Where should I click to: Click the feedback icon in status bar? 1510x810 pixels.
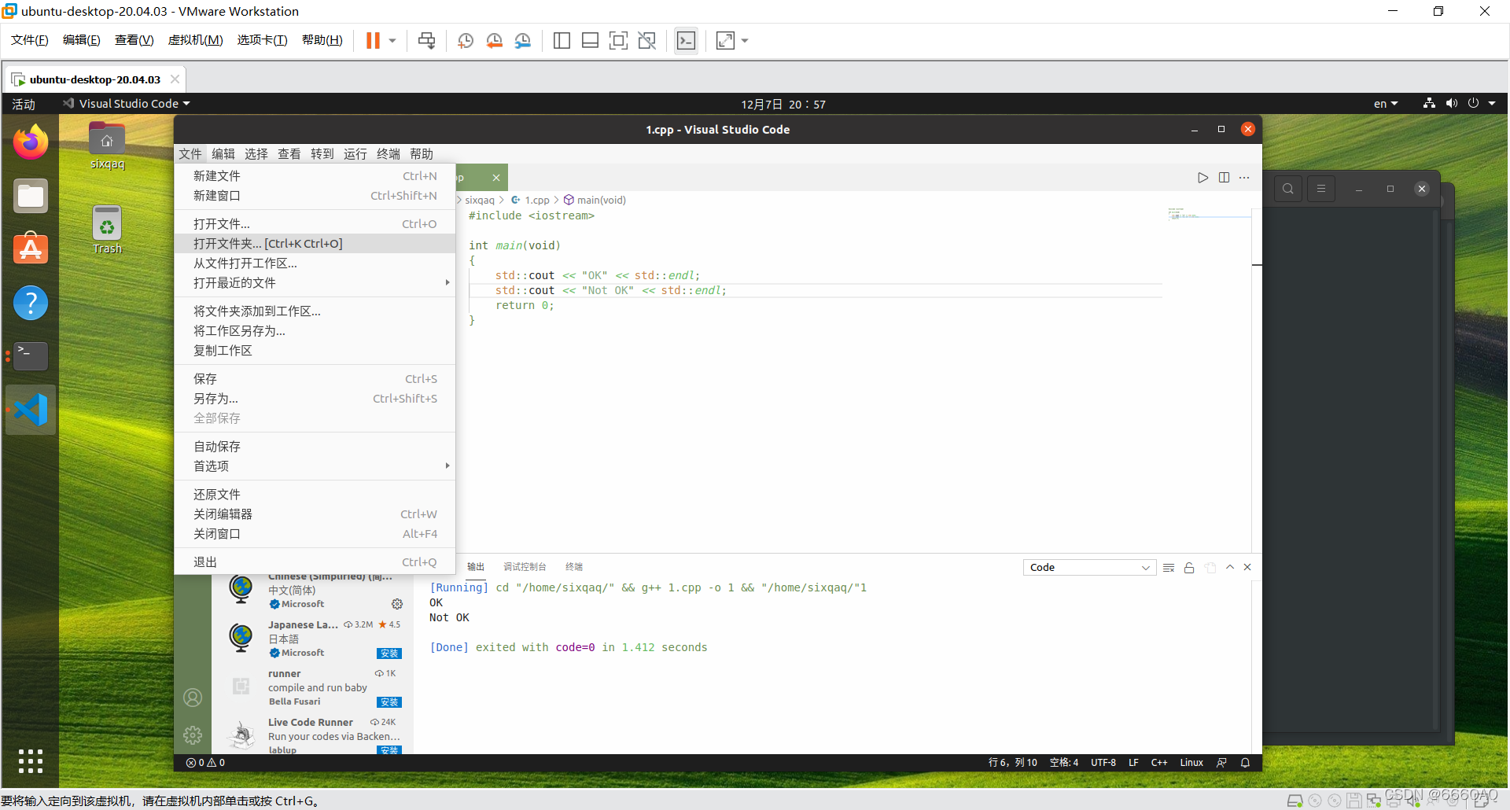pyautogui.click(x=1221, y=763)
